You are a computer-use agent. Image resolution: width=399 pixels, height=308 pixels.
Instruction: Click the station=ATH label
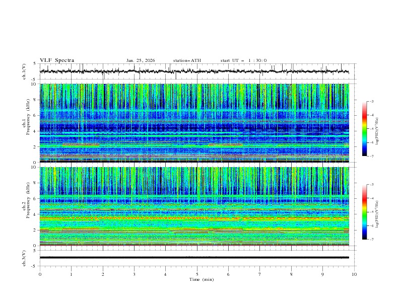point(187,60)
